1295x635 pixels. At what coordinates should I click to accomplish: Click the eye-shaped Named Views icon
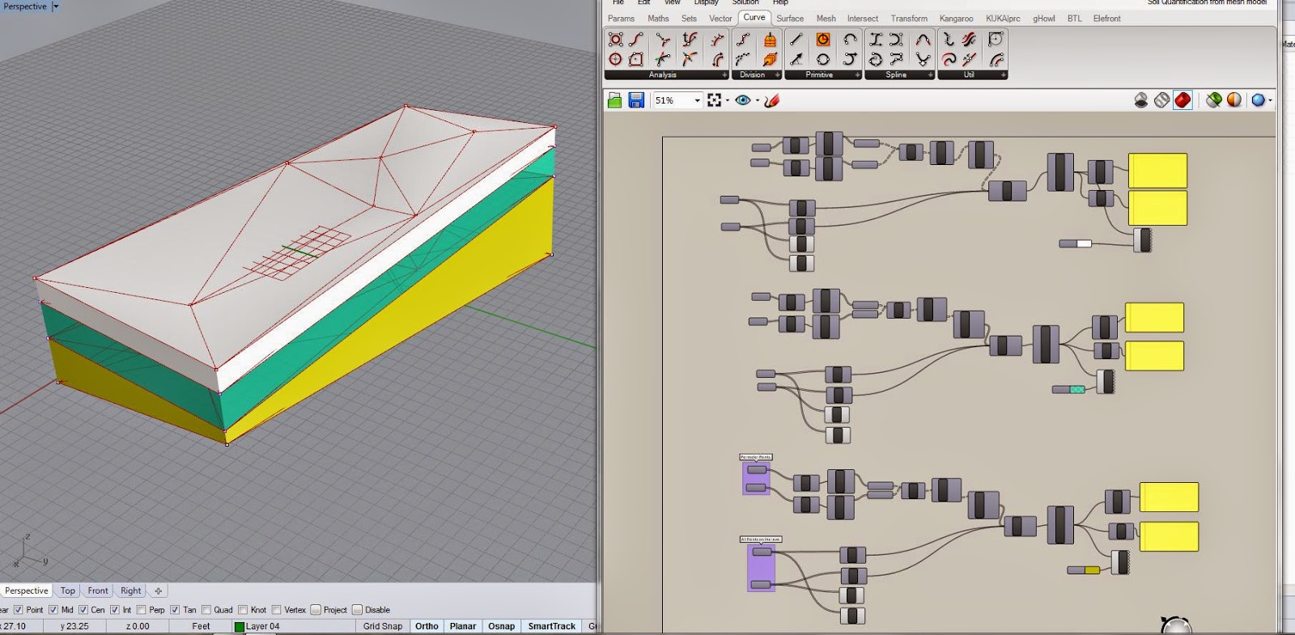[x=743, y=100]
